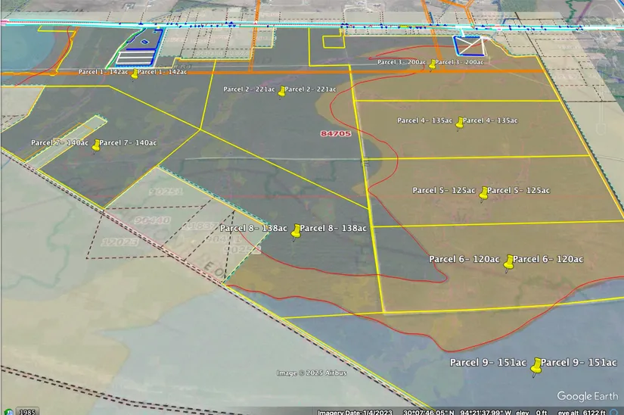The width and height of the screenshot is (624, 415).
Task: Click the Parcel 4 - 135ac pushpin
Action: [458, 122]
